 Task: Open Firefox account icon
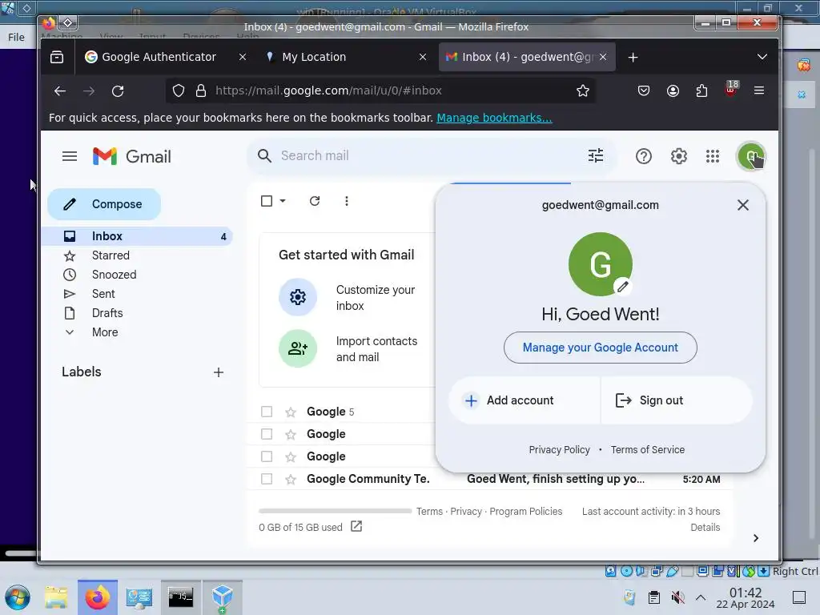(x=673, y=91)
